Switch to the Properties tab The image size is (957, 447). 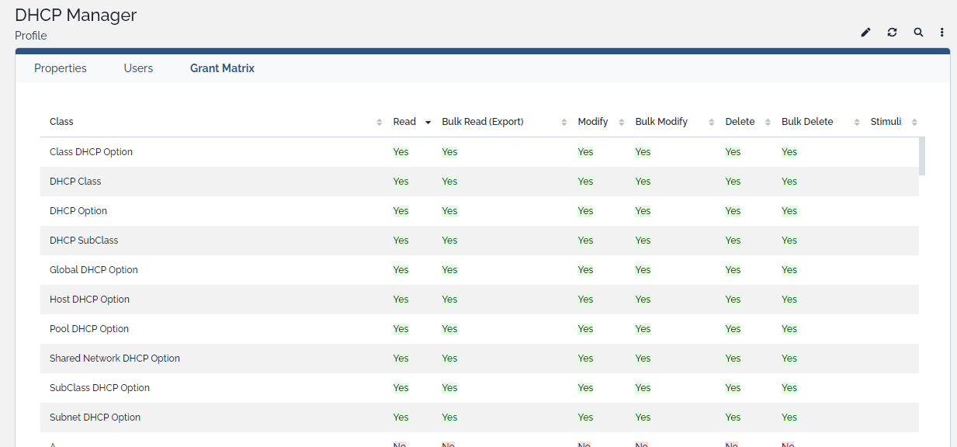[61, 68]
